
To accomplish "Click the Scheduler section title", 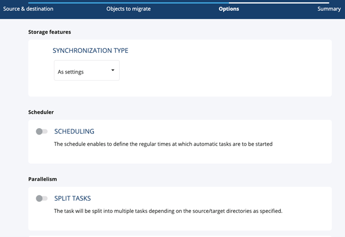I will click(x=41, y=112).
